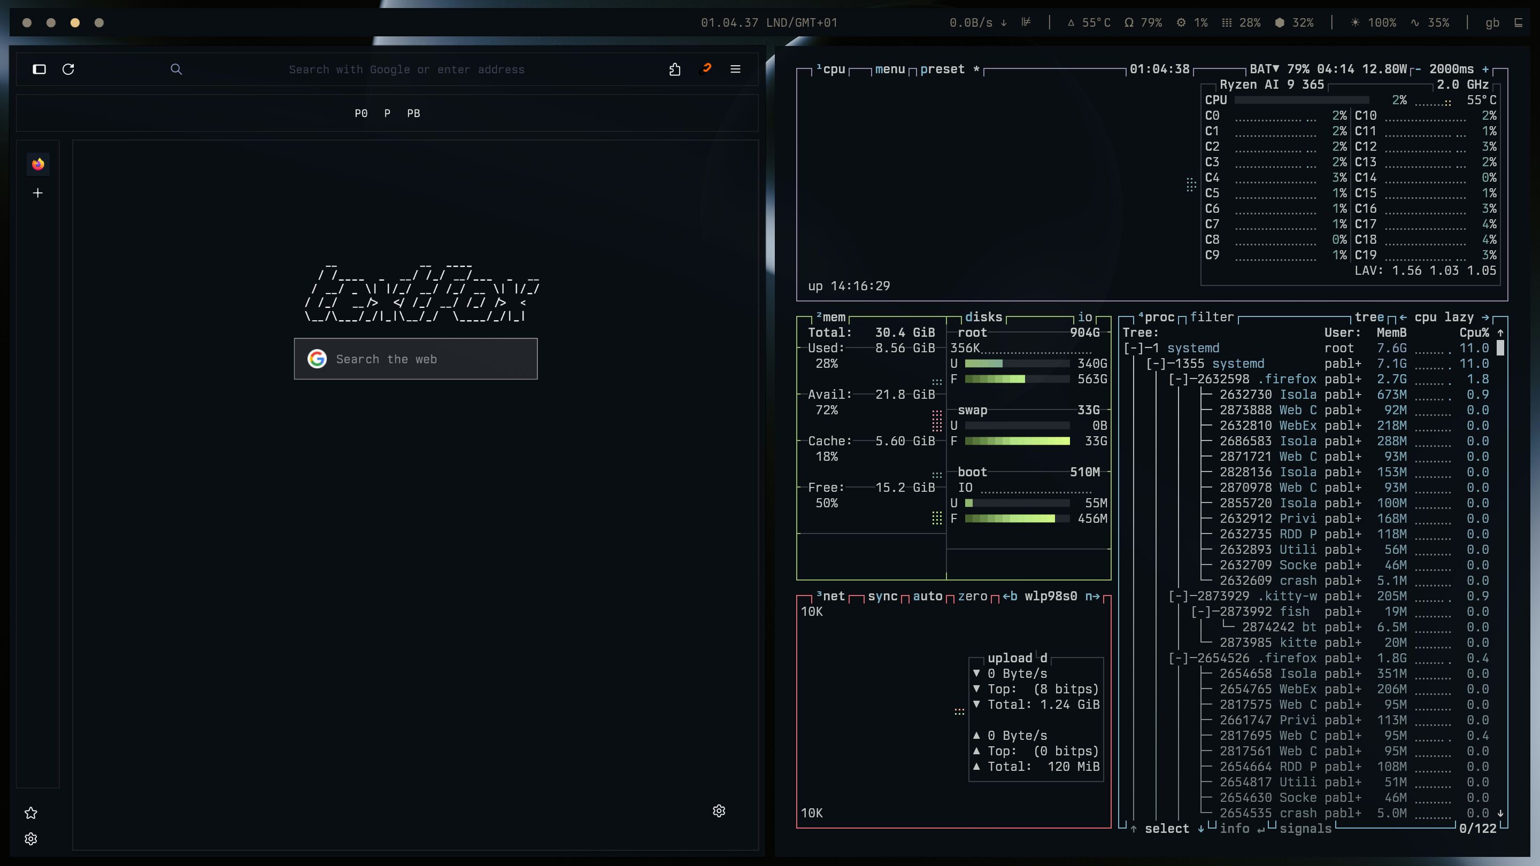This screenshot has height=866, width=1540.
Task: Collapse the 2873929 .kitty-w process branch
Action: click(x=1179, y=597)
